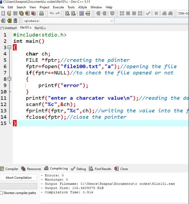Viewport: 189px width, 204px height.
Task: Click the Insert icon in second toolbar row
Action: 3,21
